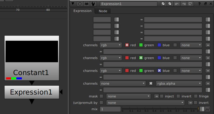214x114 pixels.
Task: Uncheck the rgba.alpha channel checkbox
Action: [151, 83]
